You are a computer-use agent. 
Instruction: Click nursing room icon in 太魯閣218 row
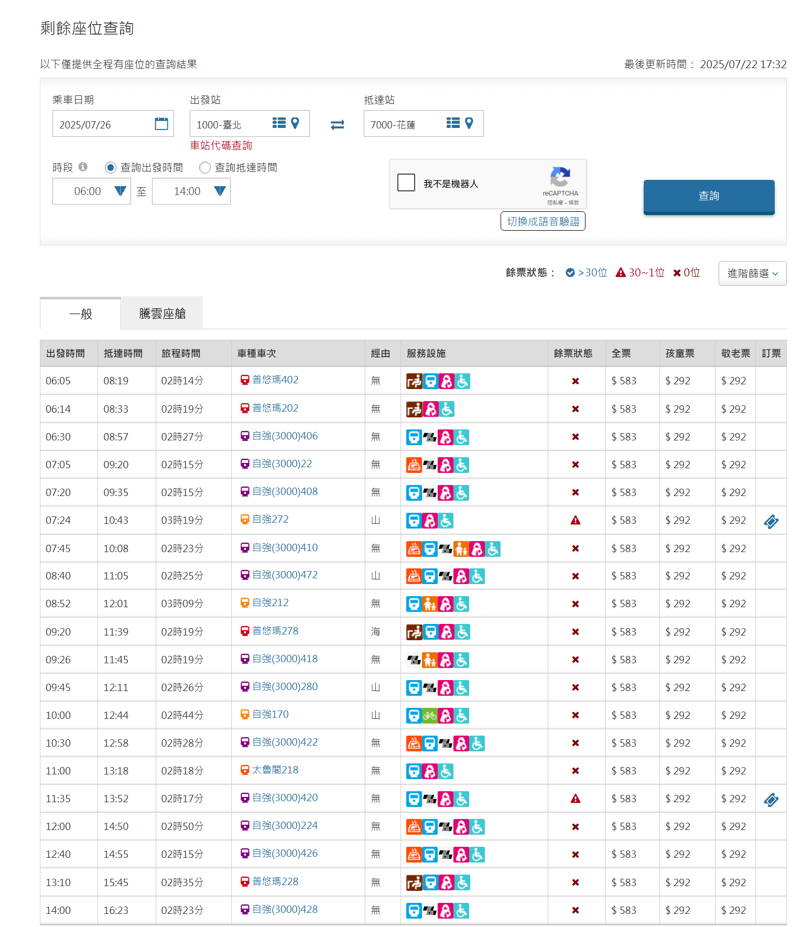tap(430, 771)
